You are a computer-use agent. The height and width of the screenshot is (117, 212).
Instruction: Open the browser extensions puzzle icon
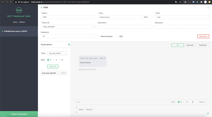pos(201,2)
